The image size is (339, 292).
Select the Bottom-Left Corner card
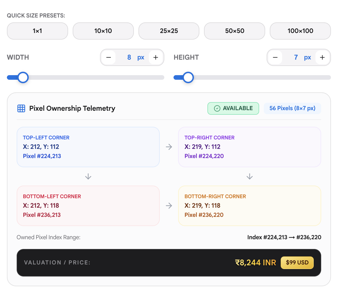tap(88, 206)
